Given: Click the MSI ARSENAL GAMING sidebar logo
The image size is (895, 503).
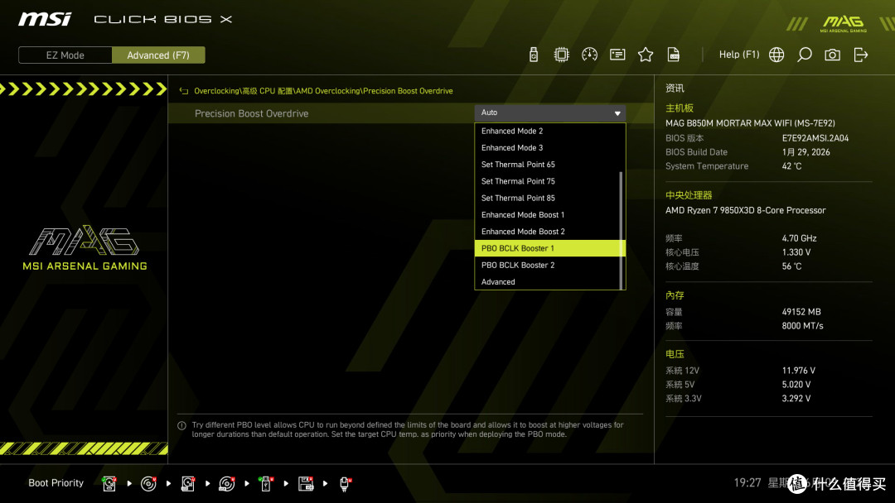Looking at the screenshot, I should (x=85, y=248).
